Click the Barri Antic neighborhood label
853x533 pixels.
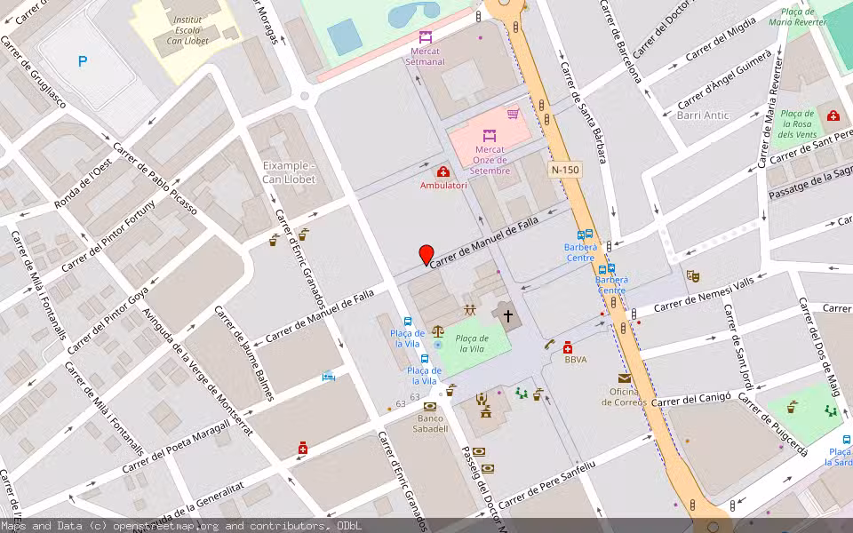coord(704,115)
